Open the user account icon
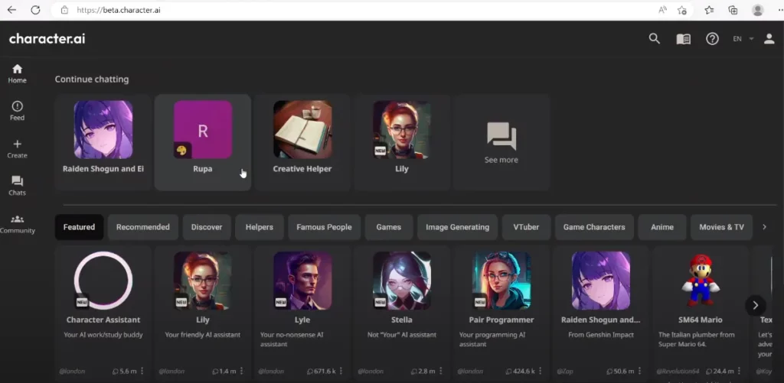The width and height of the screenshot is (784, 383). (x=769, y=39)
